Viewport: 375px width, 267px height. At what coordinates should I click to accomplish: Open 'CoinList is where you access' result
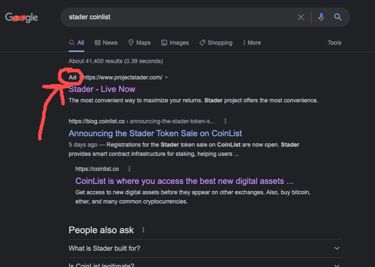[184, 181]
